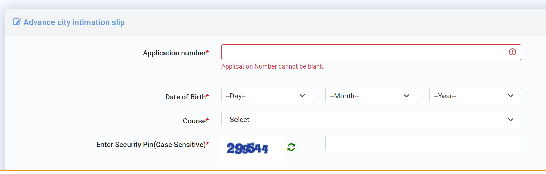Focus the security pin input box
The image size is (546, 174).
(423, 144)
